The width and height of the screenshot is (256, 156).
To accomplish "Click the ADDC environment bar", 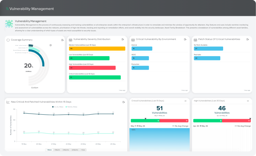I will click(x=140, y=58).
